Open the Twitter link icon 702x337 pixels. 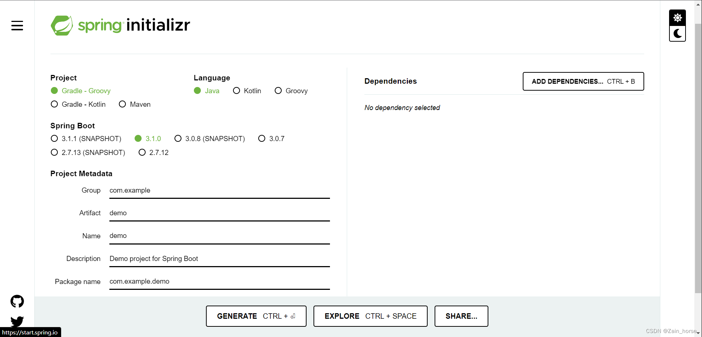[x=17, y=321]
